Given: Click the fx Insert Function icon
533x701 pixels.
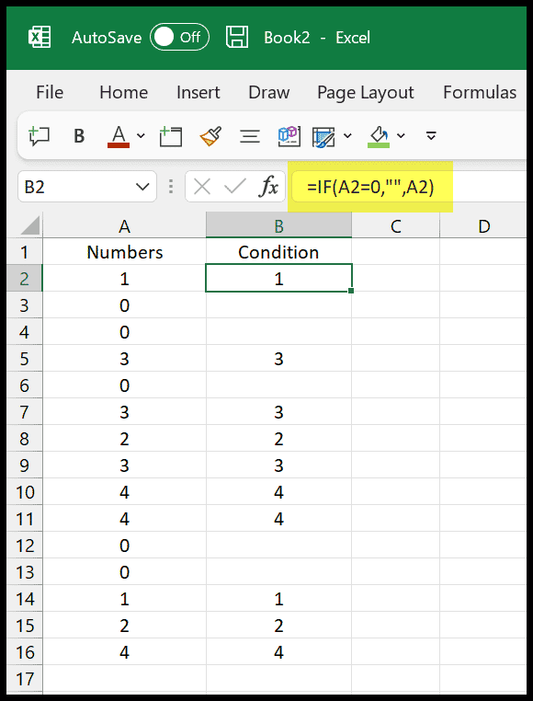Looking at the screenshot, I should [x=269, y=187].
